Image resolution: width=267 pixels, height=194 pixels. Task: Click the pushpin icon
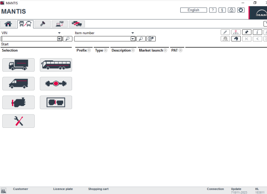click(x=247, y=32)
